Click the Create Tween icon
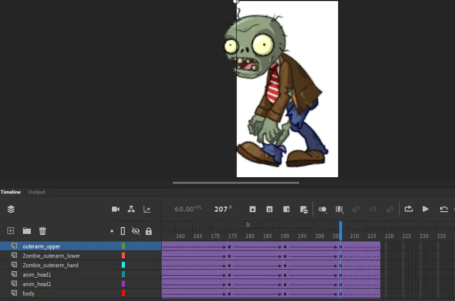The height and width of the screenshot is (301, 455). pyautogui.click(x=356, y=209)
